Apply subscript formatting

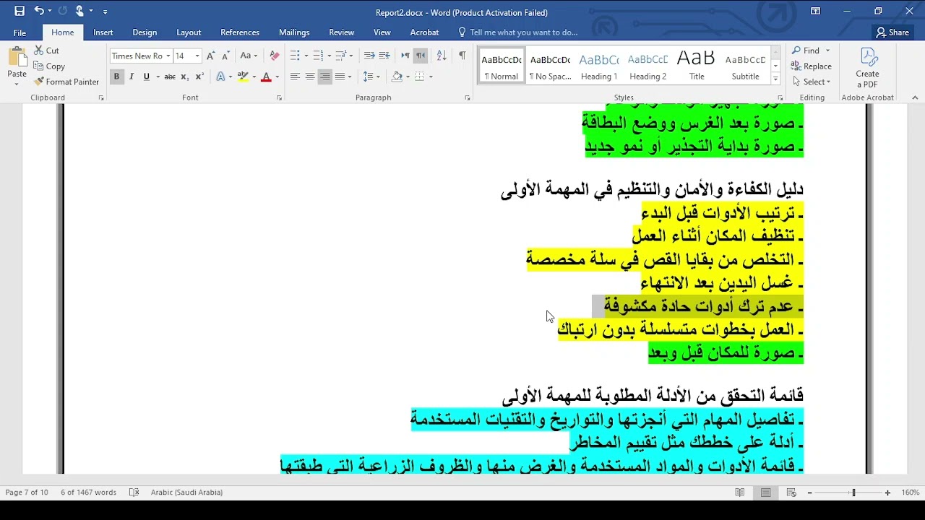pos(185,77)
